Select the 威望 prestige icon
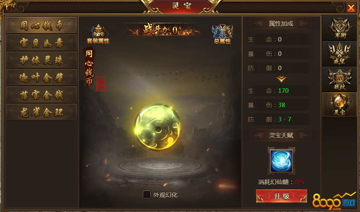This screenshot has width=360, height=212. 340,54
